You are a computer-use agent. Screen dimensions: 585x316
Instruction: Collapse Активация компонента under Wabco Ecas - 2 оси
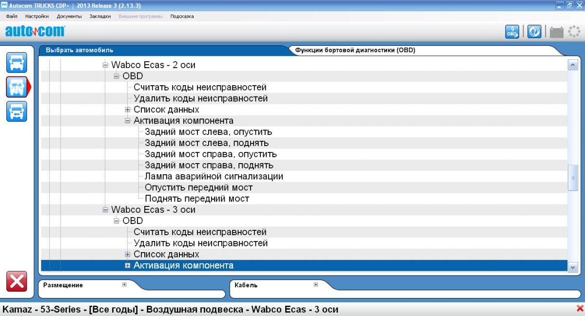coord(128,121)
